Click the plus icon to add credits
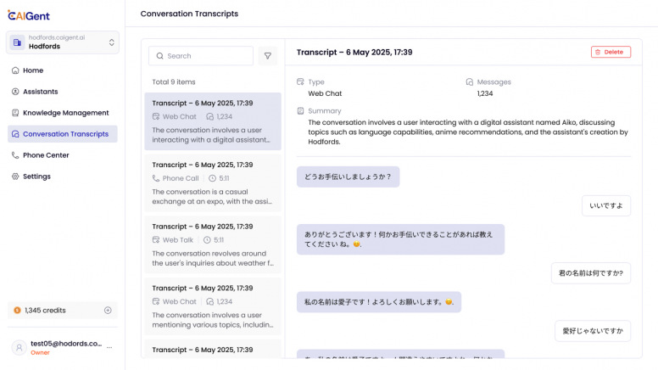 tap(108, 311)
